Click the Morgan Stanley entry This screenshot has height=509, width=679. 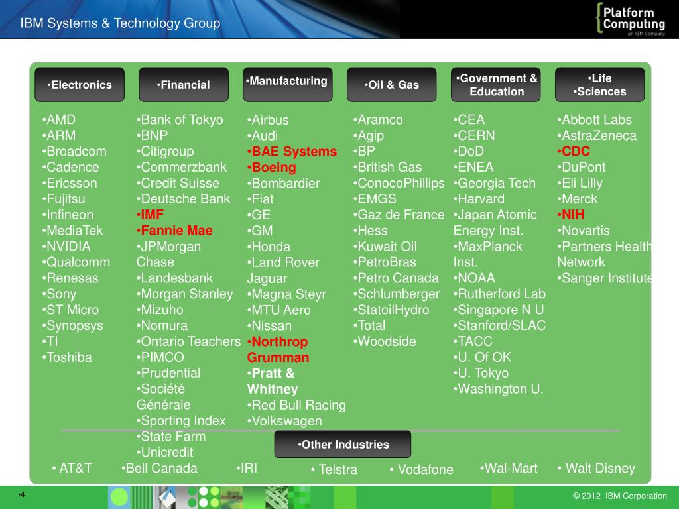[185, 294]
